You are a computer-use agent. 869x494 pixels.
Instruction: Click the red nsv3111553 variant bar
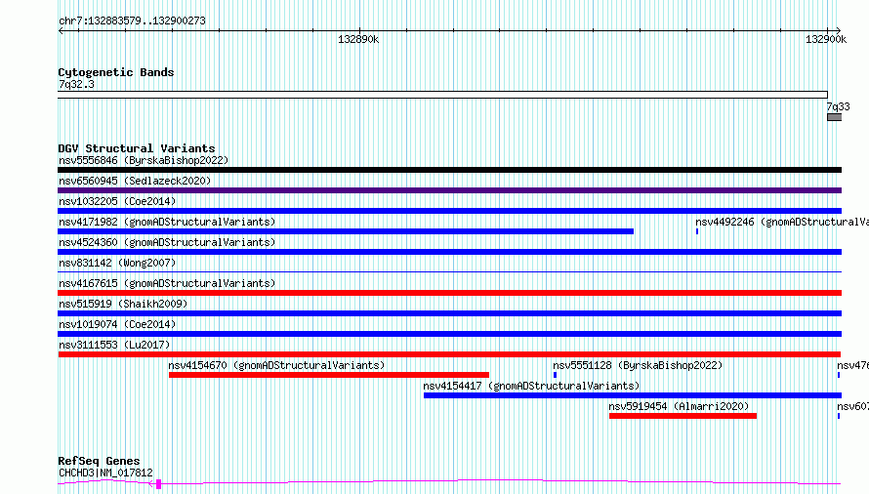(449, 354)
